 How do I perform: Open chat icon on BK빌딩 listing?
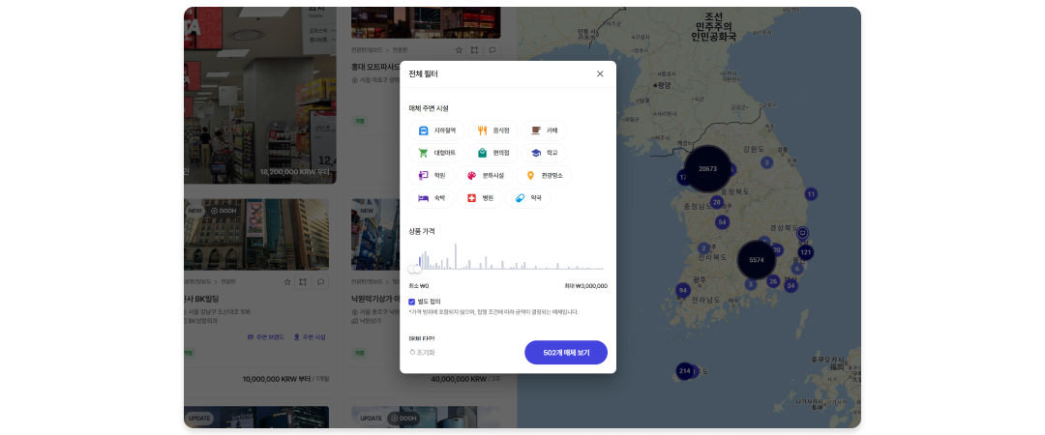[320, 282]
